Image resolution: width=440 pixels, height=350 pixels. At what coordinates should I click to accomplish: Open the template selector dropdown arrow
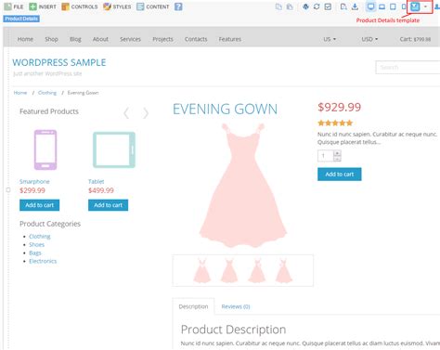pos(425,6)
